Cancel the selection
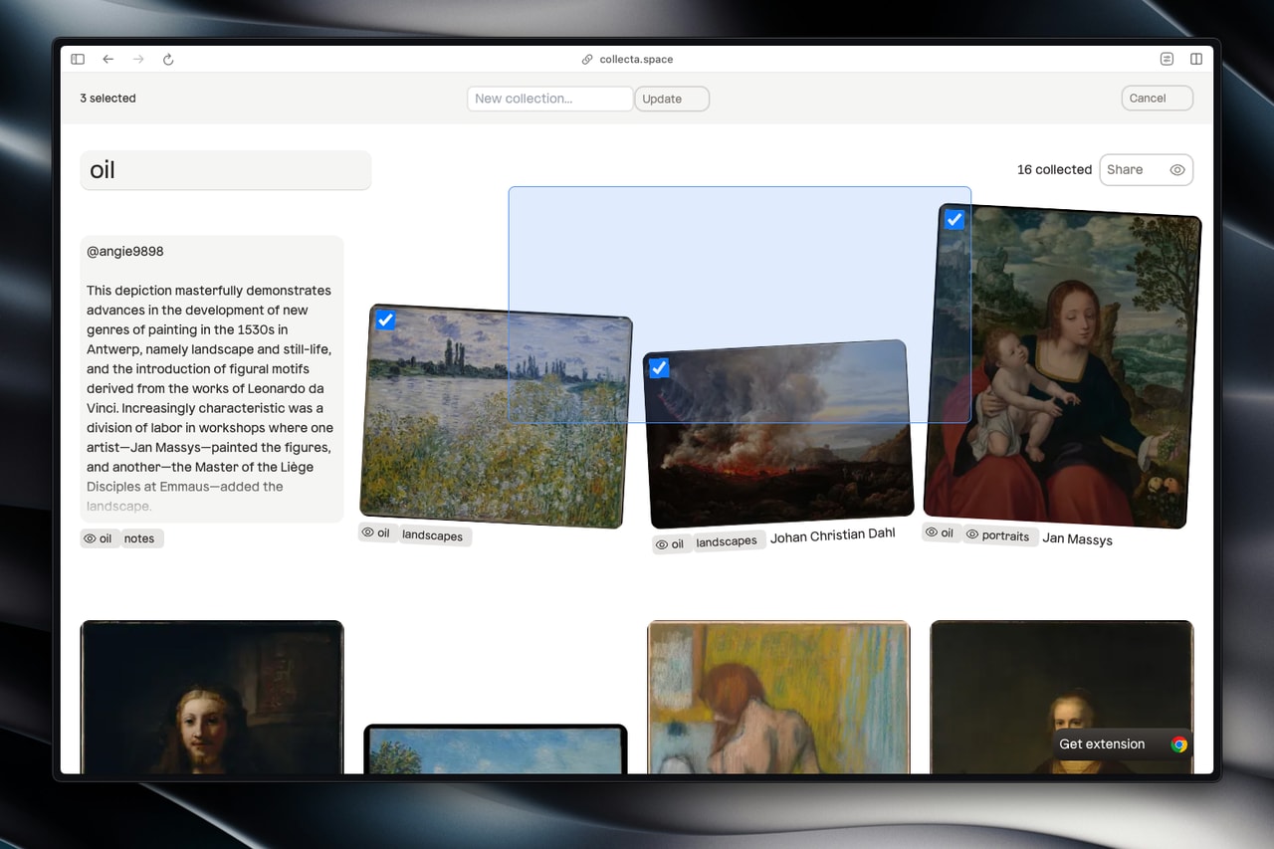Viewport: 1274px width, 849px height. tap(1157, 98)
